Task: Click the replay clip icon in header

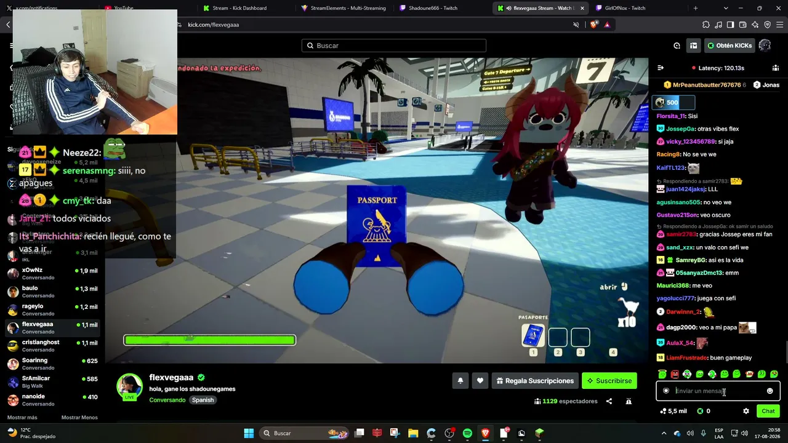Action: (x=677, y=46)
